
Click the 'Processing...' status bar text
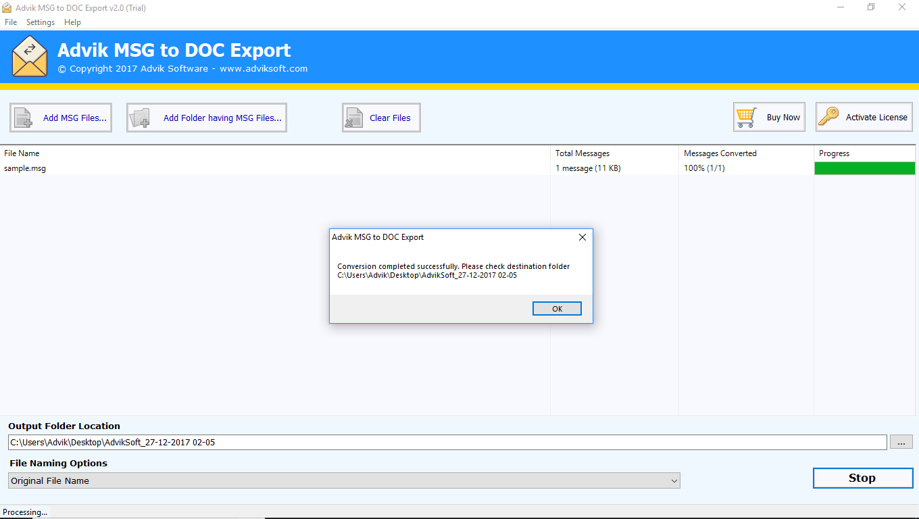pos(25,512)
